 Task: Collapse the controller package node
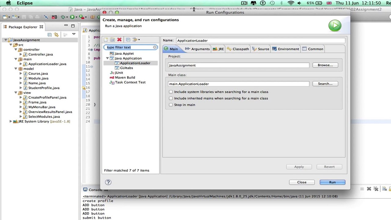[x=16, y=50]
